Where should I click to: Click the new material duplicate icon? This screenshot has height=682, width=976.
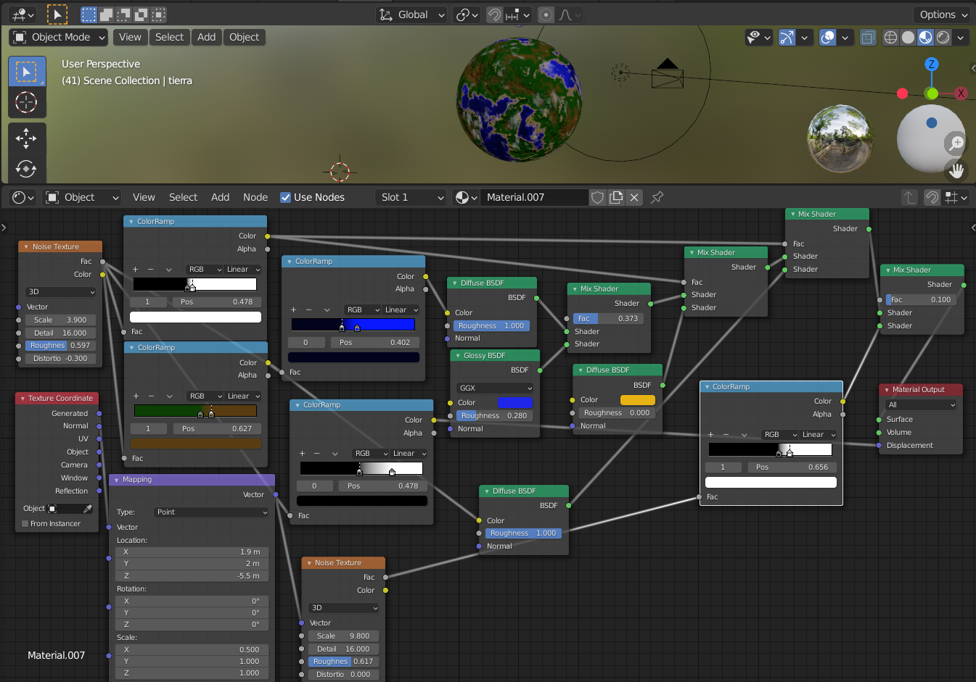(x=616, y=197)
